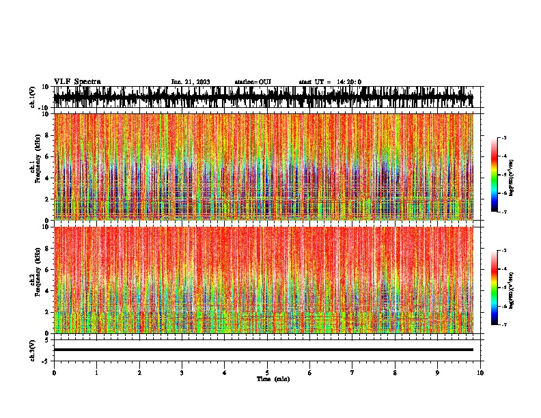Click the ch.2 frequency spectrogram panel
Viewport: 541px width, 418px height.
point(264,280)
